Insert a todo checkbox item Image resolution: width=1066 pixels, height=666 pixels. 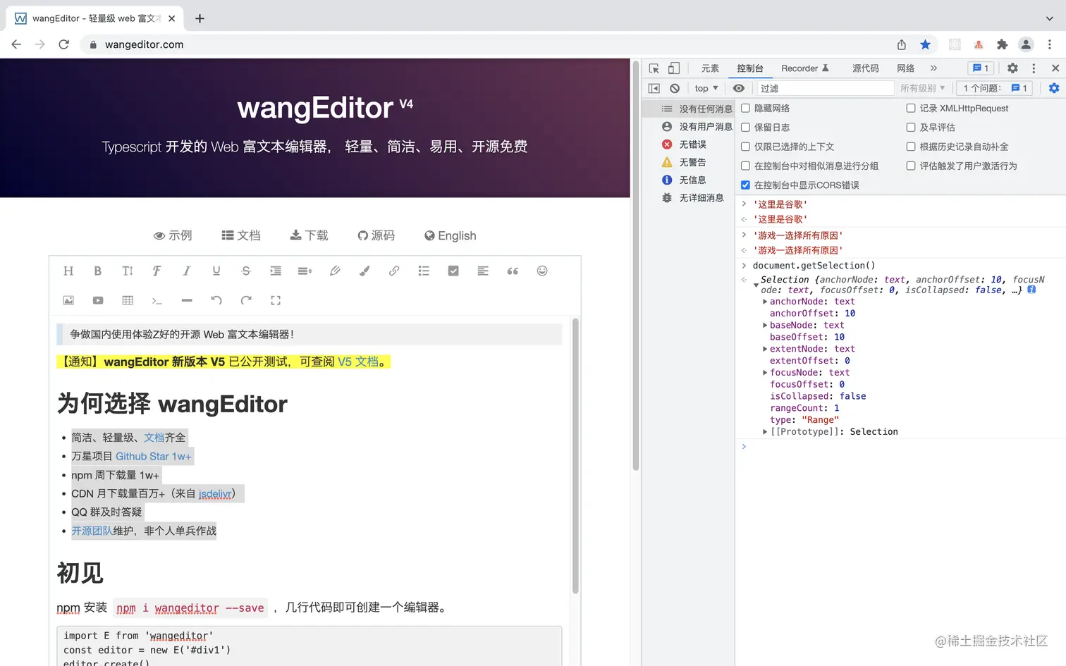click(453, 271)
